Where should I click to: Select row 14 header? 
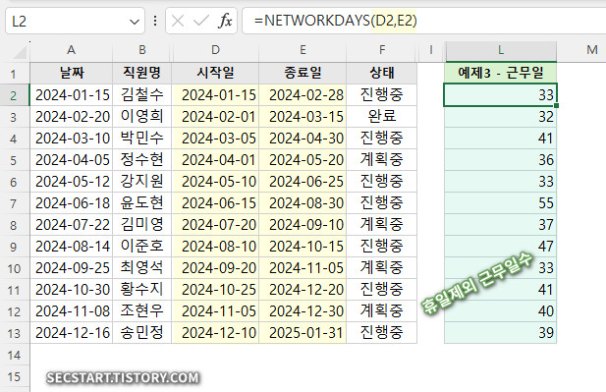point(14,355)
